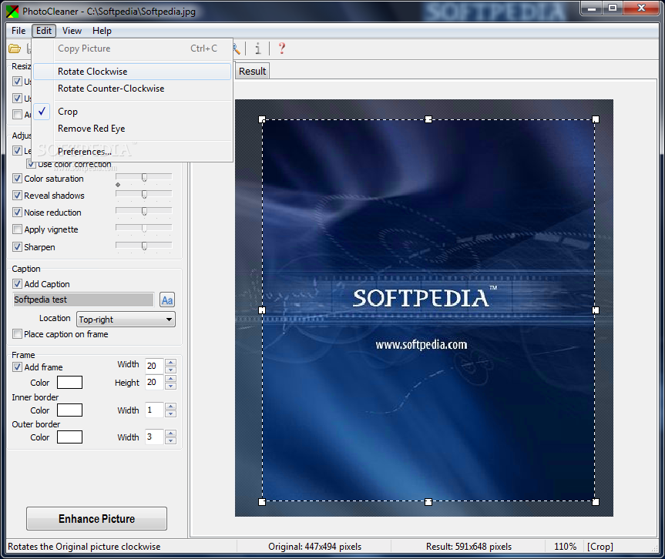The width and height of the screenshot is (665, 559).
Task: Click the frame Width input field
Action: tap(154, 366)
